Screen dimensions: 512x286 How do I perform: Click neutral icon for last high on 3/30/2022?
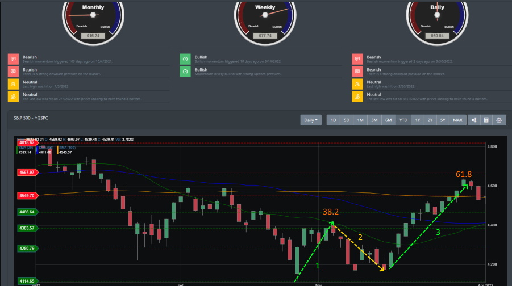tap(357, 84)
